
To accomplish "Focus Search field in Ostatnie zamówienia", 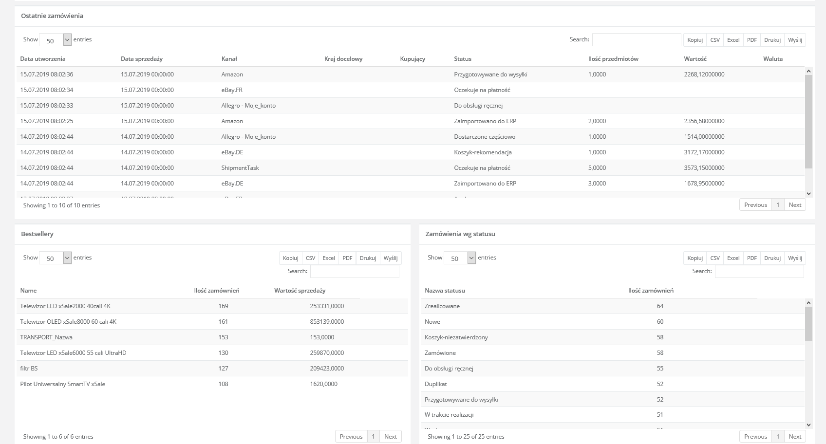I will tap(636, 39).
